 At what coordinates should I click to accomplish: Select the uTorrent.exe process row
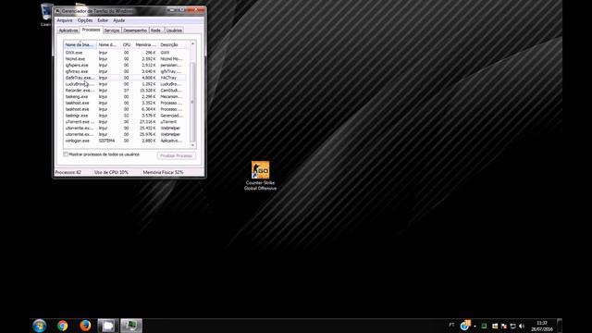click(125, 121)
